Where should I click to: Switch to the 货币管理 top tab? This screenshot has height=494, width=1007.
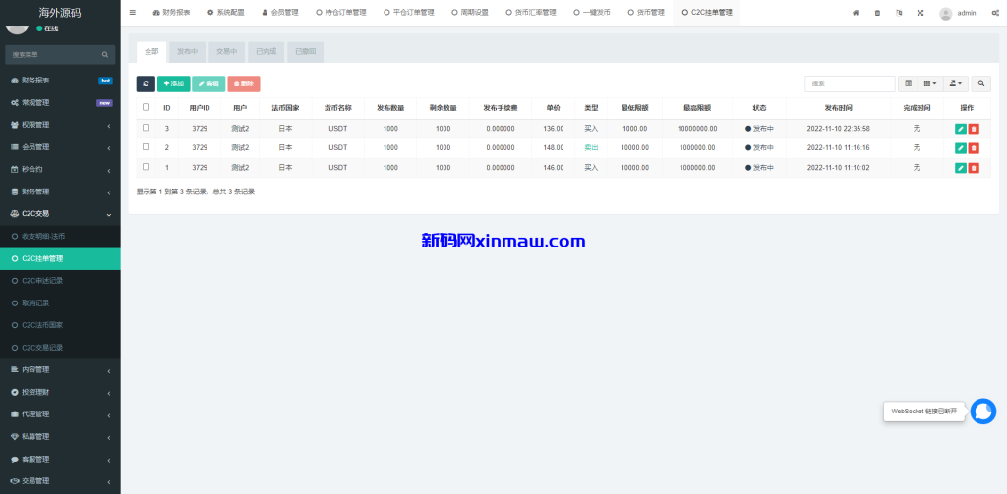(646, 12)
